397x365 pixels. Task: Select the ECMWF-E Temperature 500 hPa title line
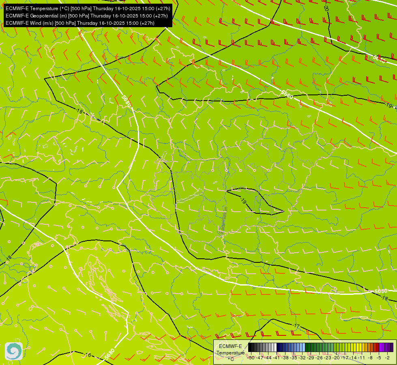[x=88, y=9]
